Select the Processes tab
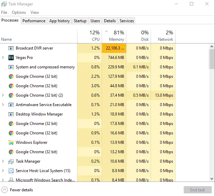 [x=10, y=20]
